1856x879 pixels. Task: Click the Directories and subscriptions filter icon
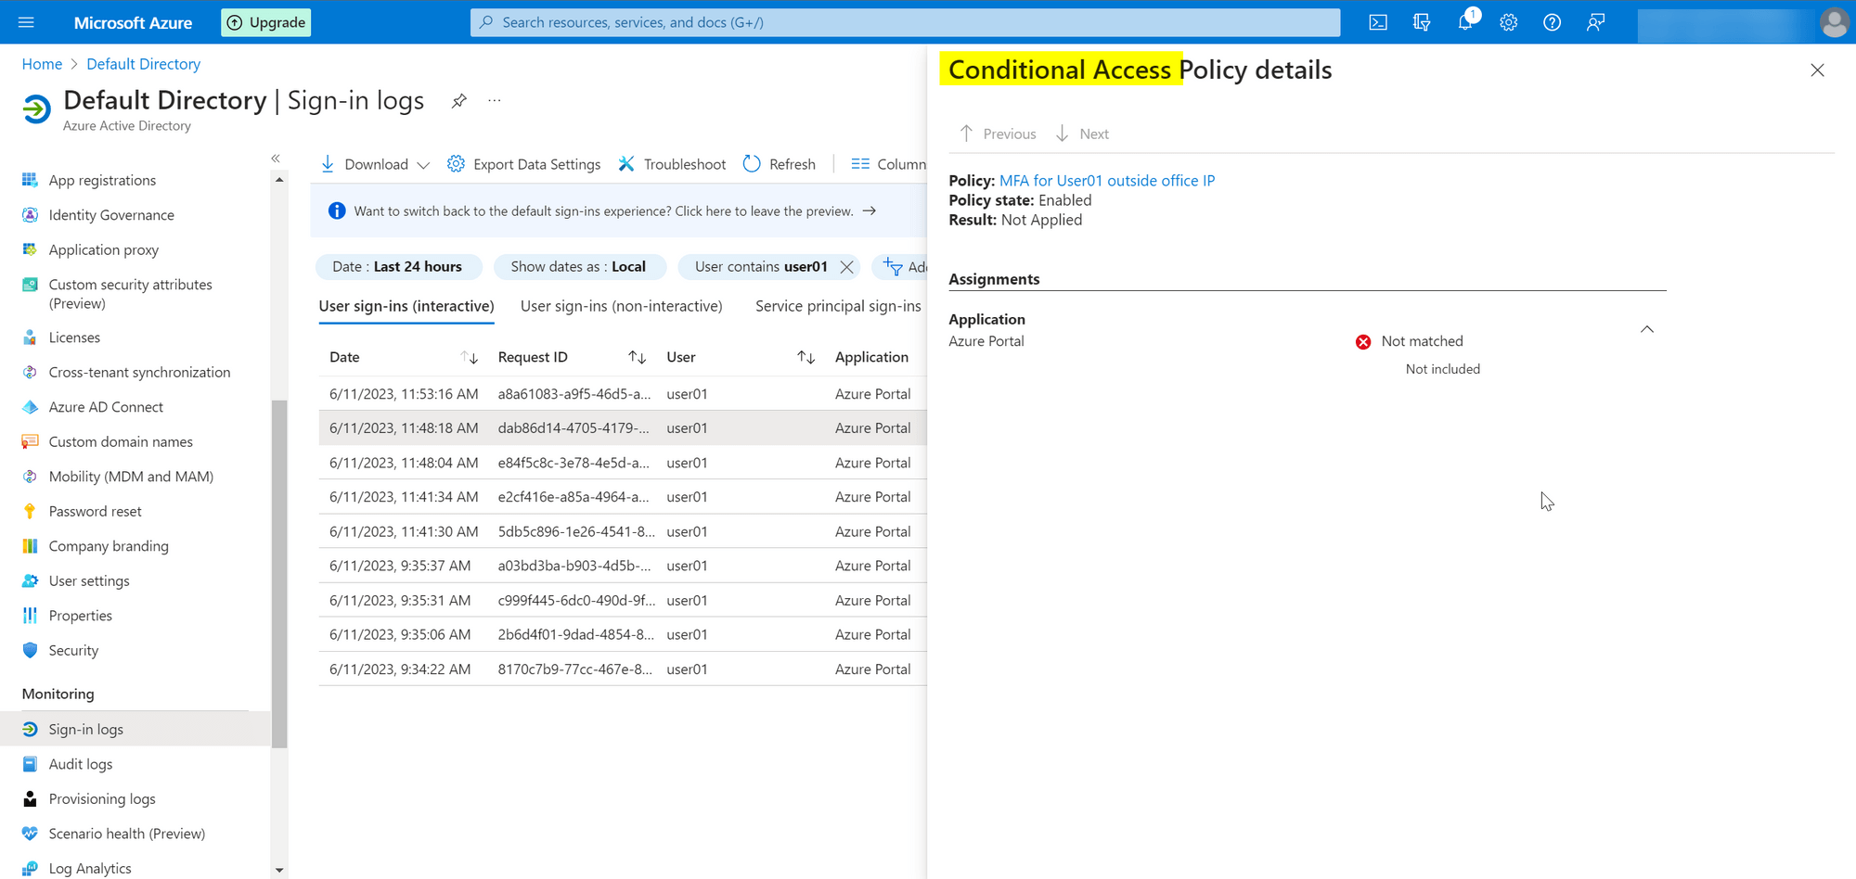click(1422, 22)
